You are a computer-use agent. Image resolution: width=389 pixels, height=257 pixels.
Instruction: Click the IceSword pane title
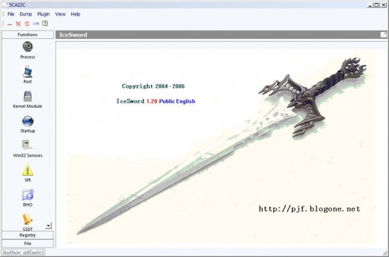pyautogui.click(x=73, y=35)
